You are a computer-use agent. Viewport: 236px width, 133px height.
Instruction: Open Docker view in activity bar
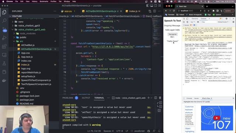pyautogui.click(x=4, y=81)
